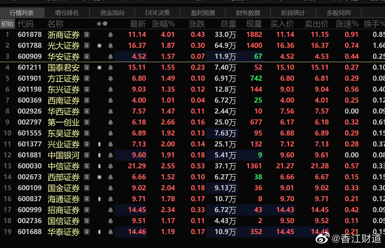The width and height of the screenshot is (385, 248).
Task: Click the R margin badge for 国信证券
Action: [87, 221]
